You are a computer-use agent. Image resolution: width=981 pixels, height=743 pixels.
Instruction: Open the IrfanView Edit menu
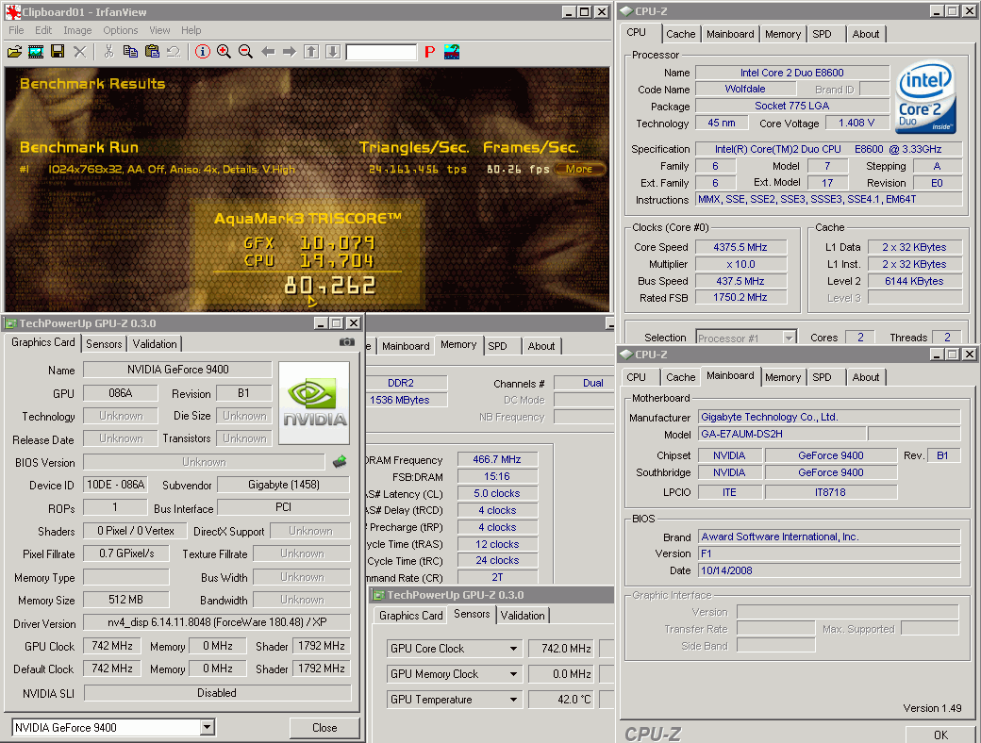point(43,30)
